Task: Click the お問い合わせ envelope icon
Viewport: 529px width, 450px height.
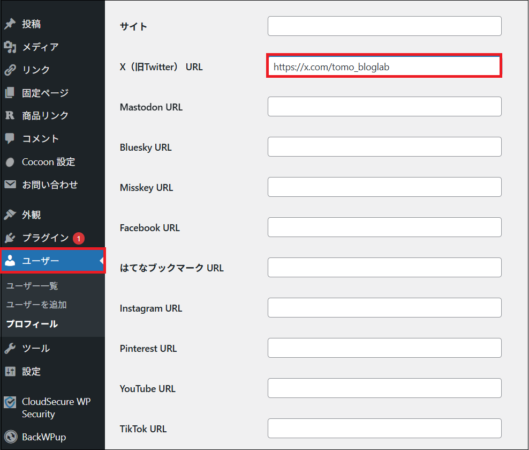Action: click(x=10, y=185)
